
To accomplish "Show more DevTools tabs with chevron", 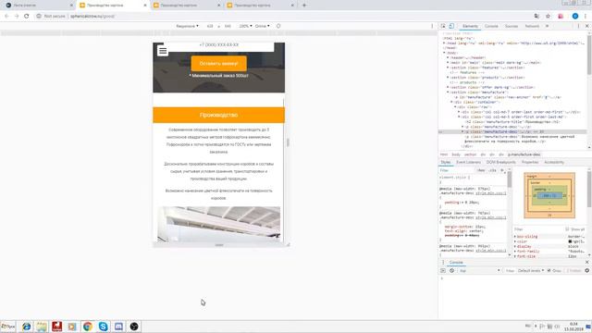I will (547, 26).
